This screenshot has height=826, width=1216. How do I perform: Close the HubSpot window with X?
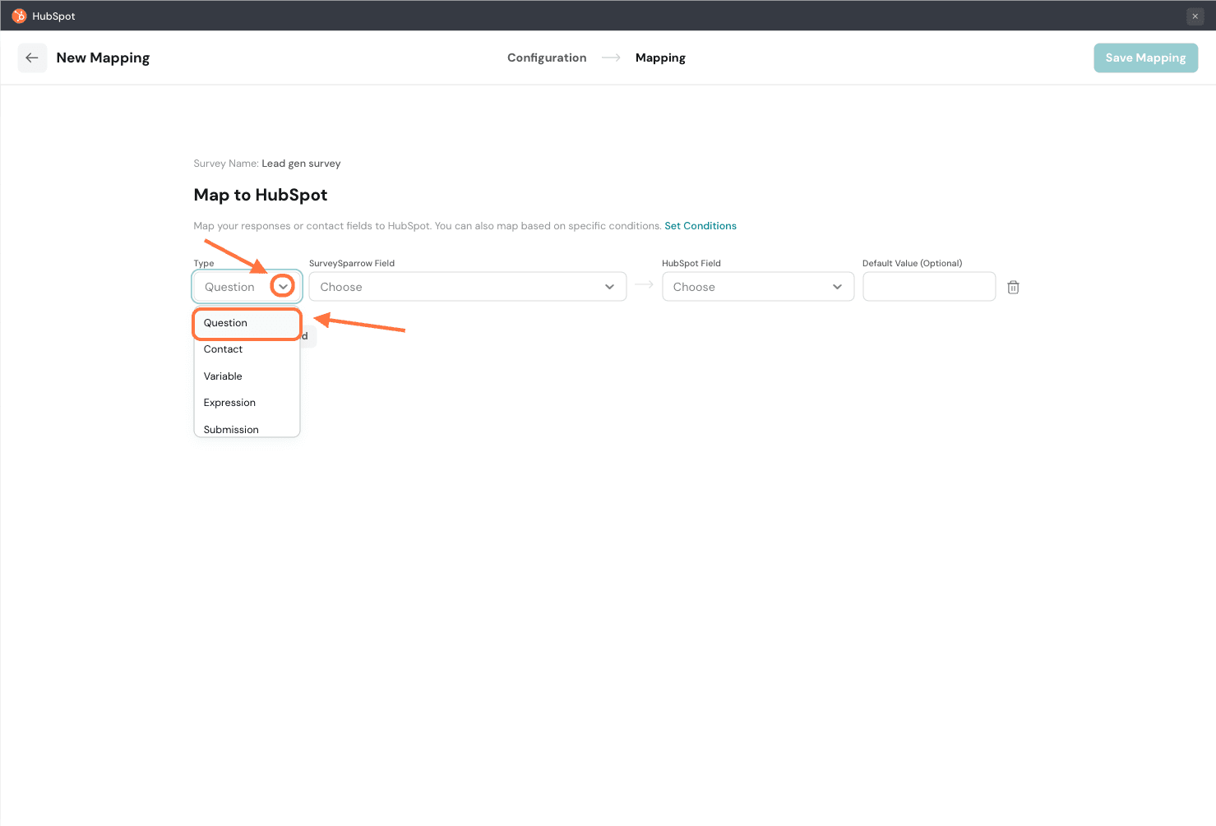tap(1195, 16)
